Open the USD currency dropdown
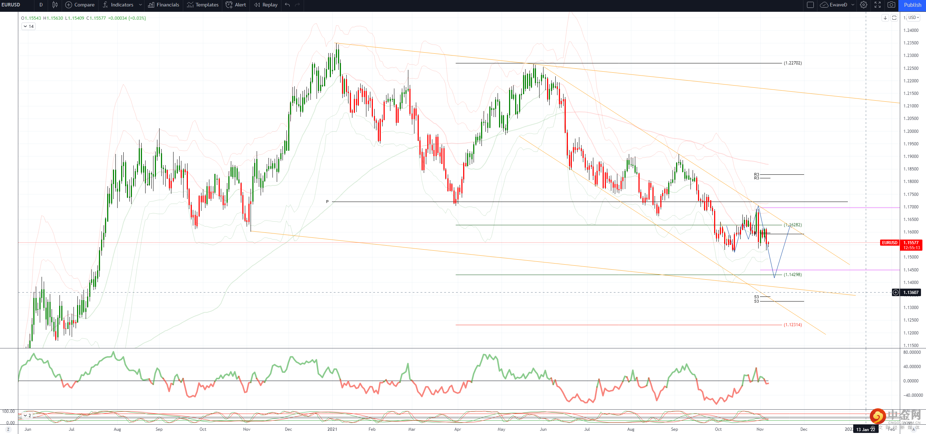This screenshot has height=434, width=926. coord(913,18)
